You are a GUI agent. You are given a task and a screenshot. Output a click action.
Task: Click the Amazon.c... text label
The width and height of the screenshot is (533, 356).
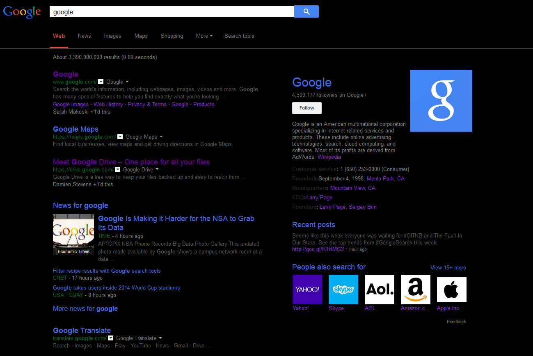tap(416, 308)
